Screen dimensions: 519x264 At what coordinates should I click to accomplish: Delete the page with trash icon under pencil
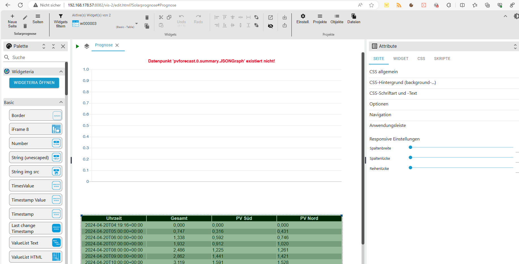25,26
